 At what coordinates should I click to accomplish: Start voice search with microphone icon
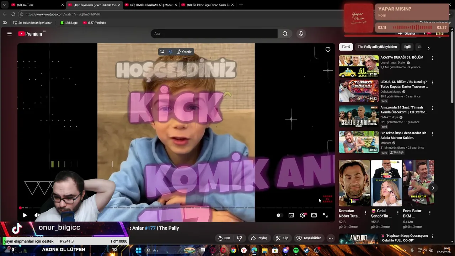(x=301, y=34)
